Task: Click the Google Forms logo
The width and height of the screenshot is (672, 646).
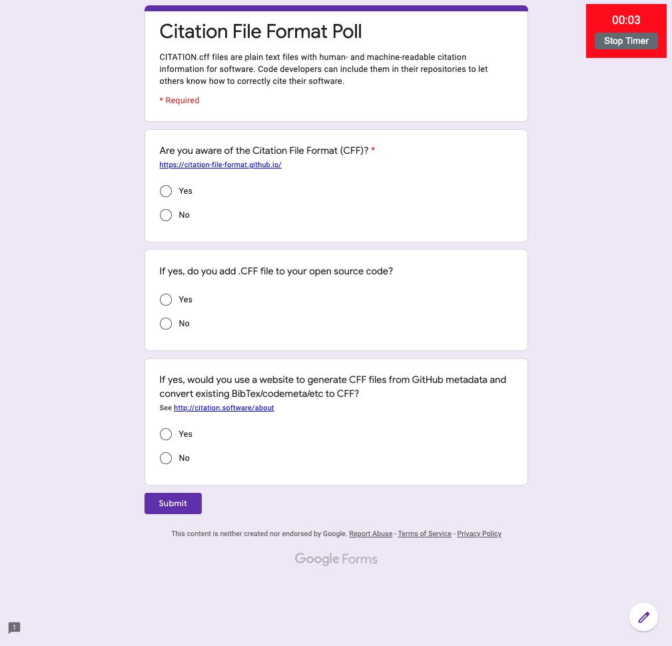Action: 336,559
